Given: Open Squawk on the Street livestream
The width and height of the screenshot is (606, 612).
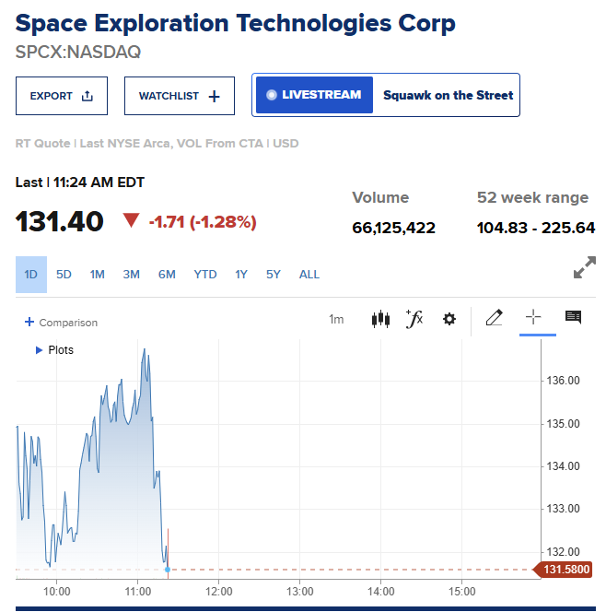Looking at the screenshot, I should pos(449,95).
